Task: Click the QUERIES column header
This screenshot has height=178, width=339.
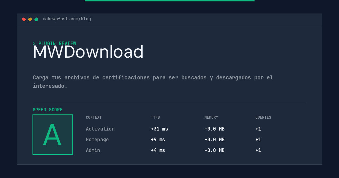Action: [x=263, y=118]
